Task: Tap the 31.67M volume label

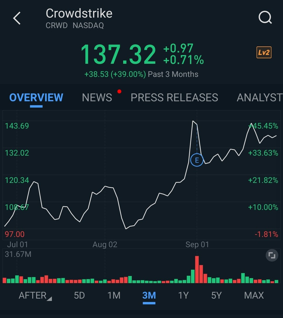Action: pos(18,254)
